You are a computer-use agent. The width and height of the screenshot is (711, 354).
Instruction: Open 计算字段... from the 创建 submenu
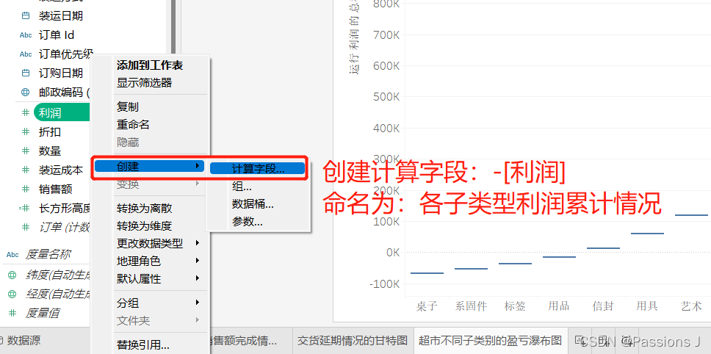click(257, 169)
